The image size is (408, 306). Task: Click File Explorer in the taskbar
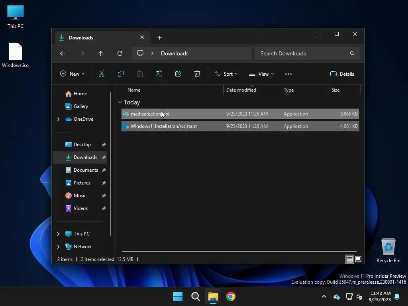tap(213, 296)
